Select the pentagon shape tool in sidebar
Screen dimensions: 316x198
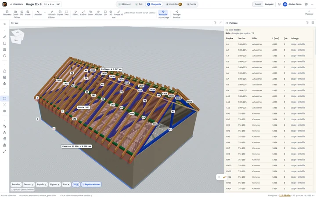pyautogui.click(x=5, y=56)
